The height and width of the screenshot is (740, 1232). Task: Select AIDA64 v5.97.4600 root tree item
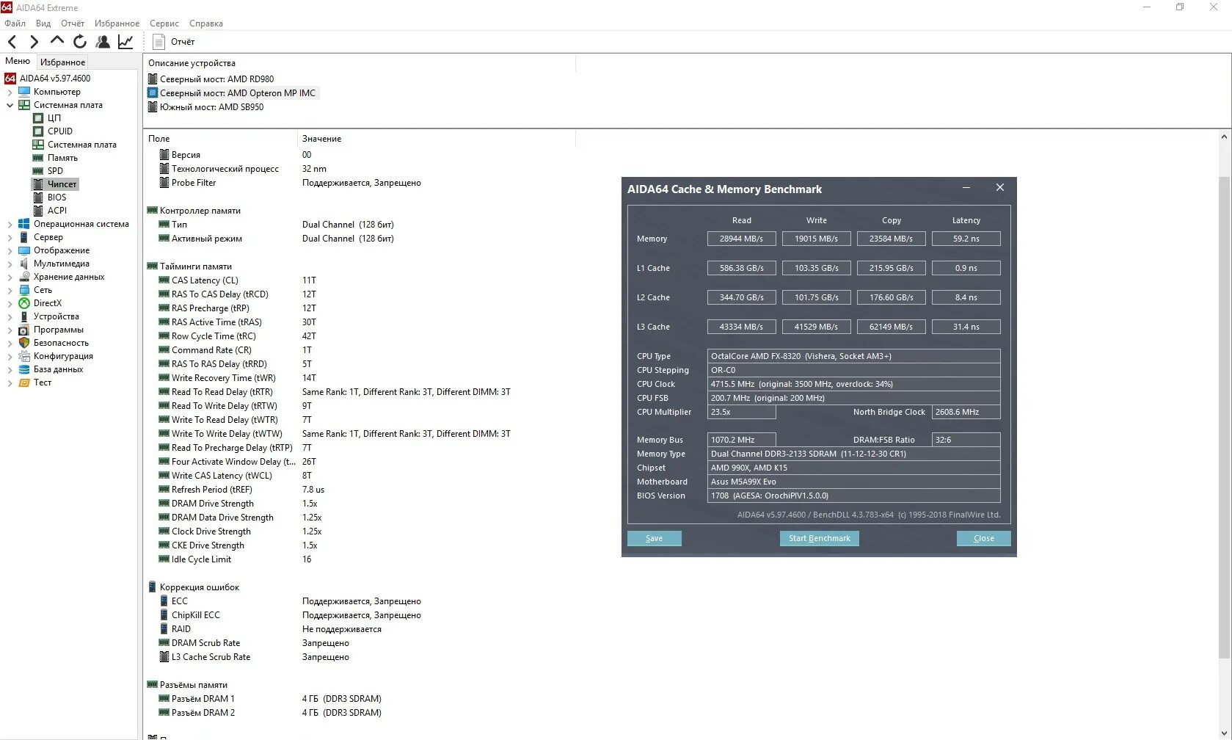(x=48, y=79)
